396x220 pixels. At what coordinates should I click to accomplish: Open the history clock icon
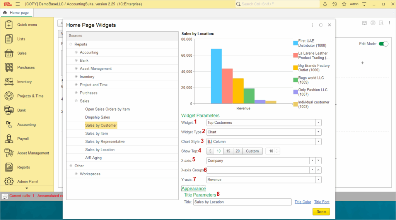click(335, 4)
